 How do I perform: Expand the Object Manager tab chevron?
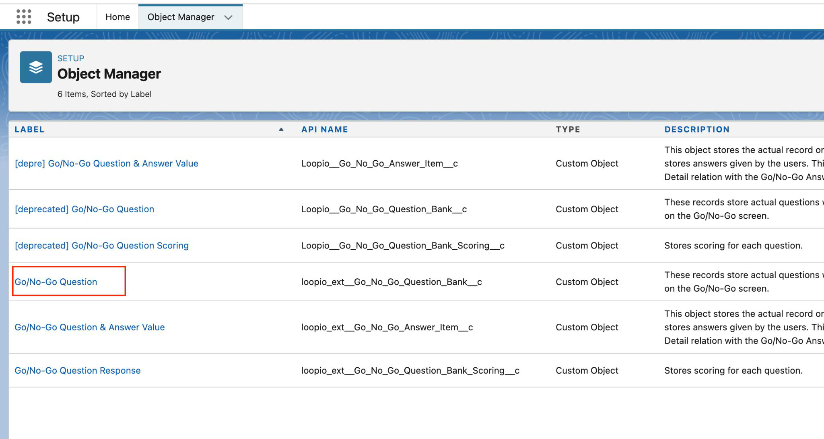[x=229, y=17]
